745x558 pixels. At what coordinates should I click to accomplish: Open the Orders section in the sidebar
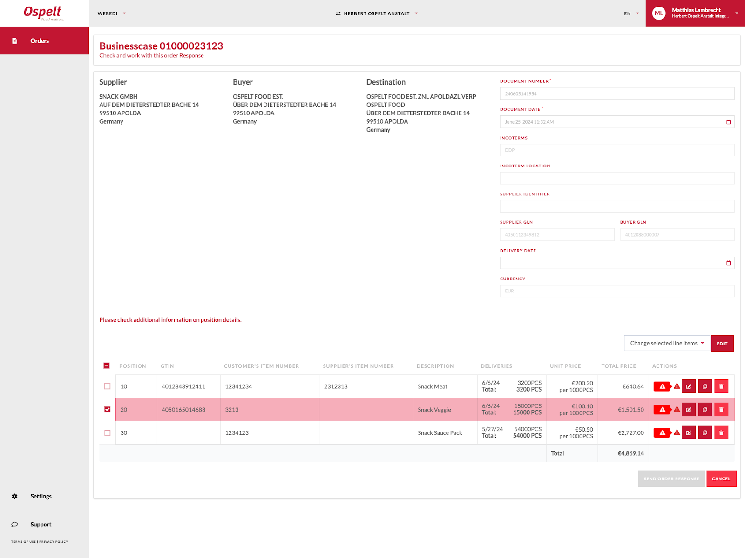pyautogui.click(x=40, y=41)
